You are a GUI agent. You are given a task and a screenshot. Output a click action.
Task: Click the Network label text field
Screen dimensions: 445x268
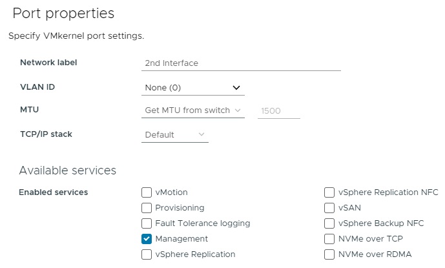pos(240,63)
